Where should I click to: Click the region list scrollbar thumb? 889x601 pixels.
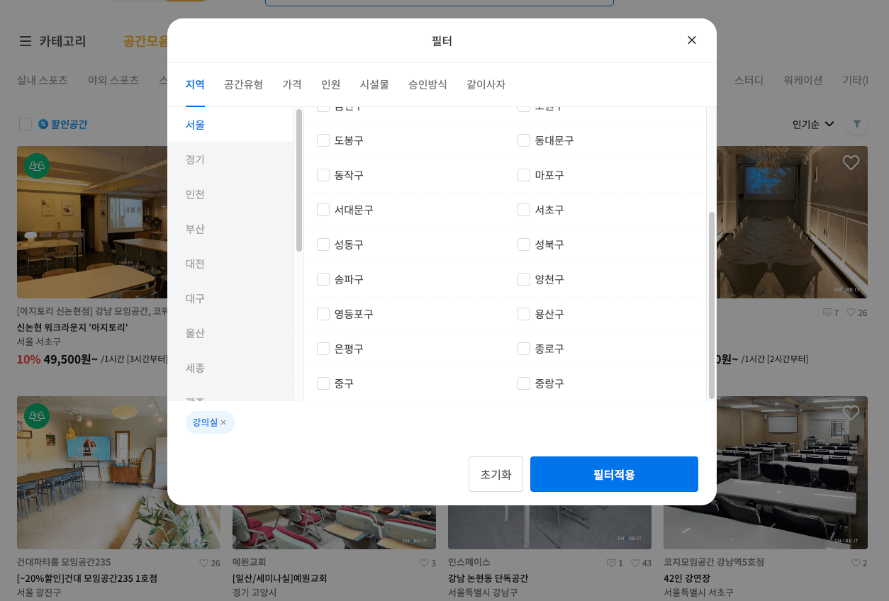pos(299,180)
